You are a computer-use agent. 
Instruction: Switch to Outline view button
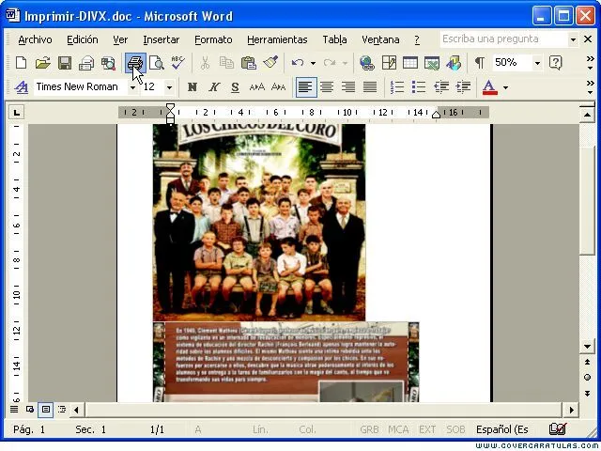click(x=62, y=410)
